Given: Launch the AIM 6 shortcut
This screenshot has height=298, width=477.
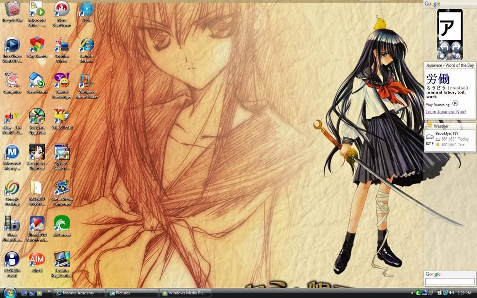Looking at the screenshot, I should (37, 259).
